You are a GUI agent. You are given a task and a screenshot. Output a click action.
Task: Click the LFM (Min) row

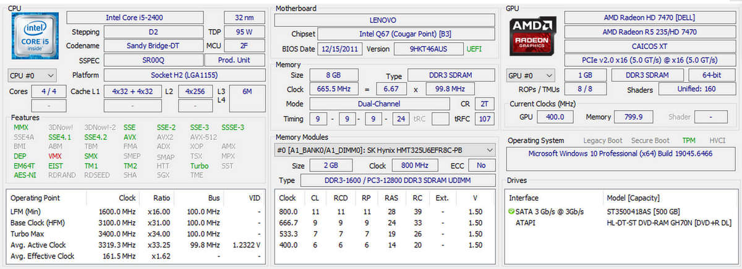[136, 211]
